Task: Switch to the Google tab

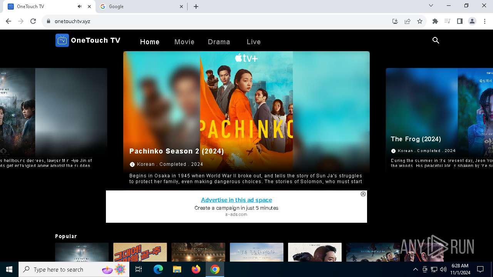Action: pyautogui.click(x=141, y=7)
